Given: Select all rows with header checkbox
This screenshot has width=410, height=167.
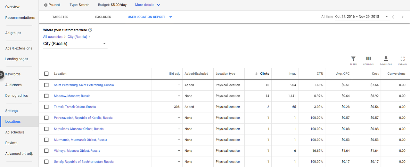Looking at the screenshot, I should (46, 74).
